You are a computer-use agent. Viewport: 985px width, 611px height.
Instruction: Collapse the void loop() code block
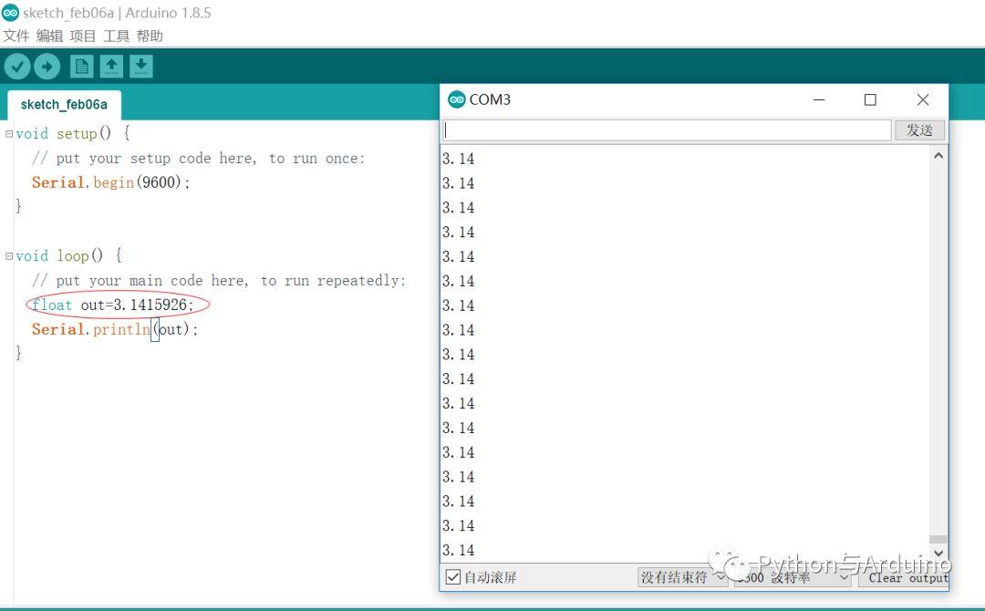click(9, 255)
